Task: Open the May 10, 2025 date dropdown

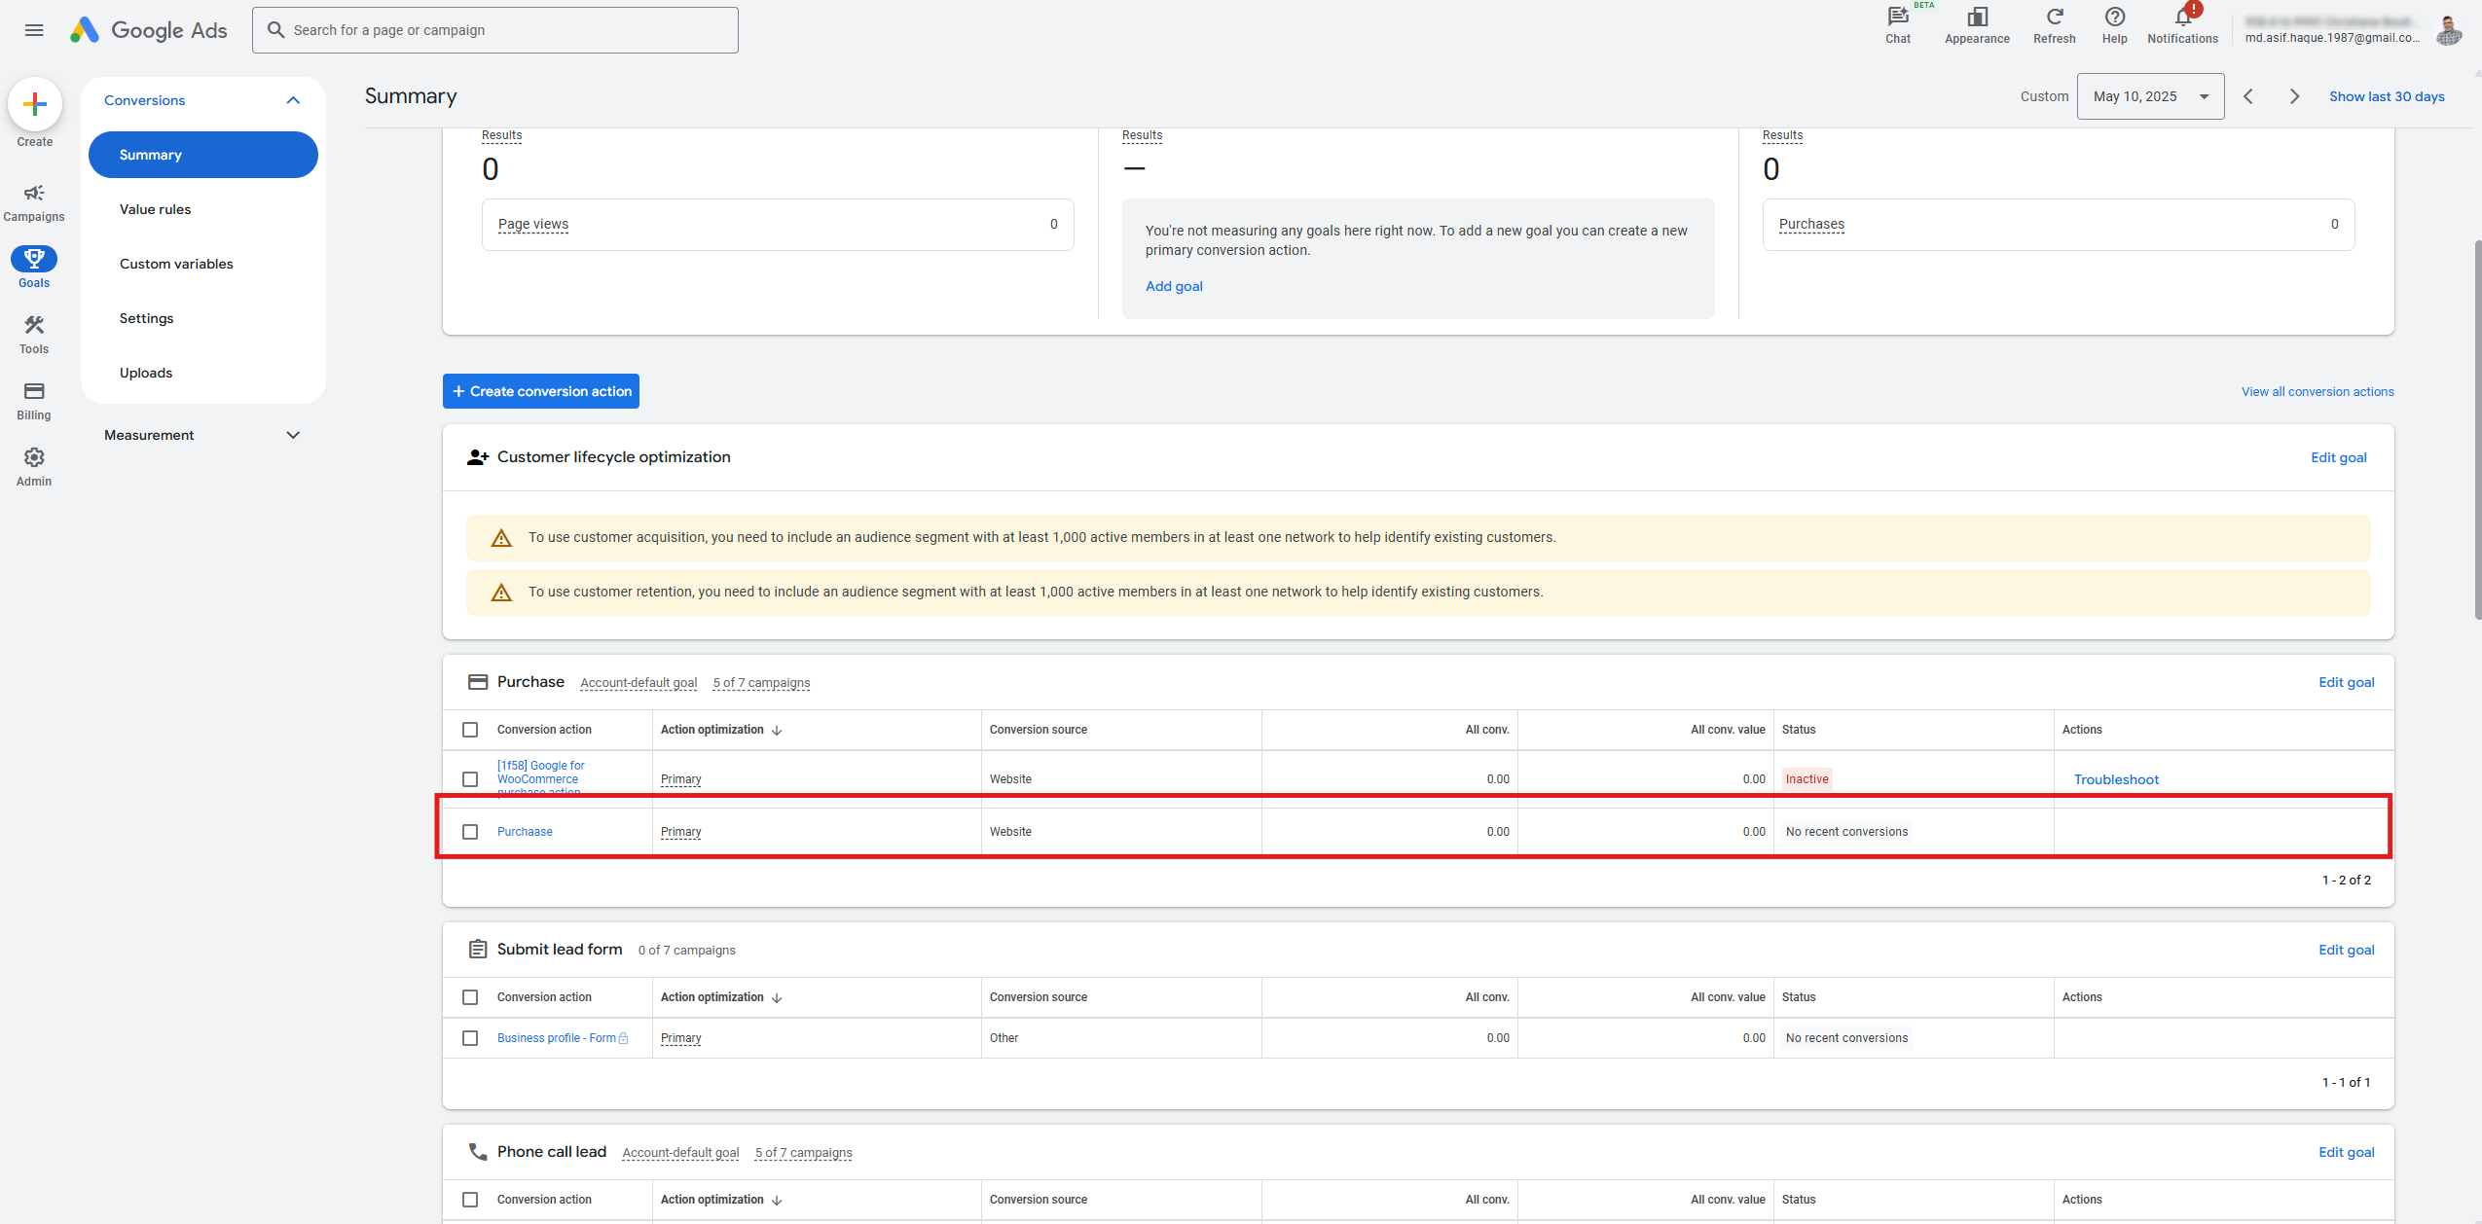Action: (x=2149, y=96)
